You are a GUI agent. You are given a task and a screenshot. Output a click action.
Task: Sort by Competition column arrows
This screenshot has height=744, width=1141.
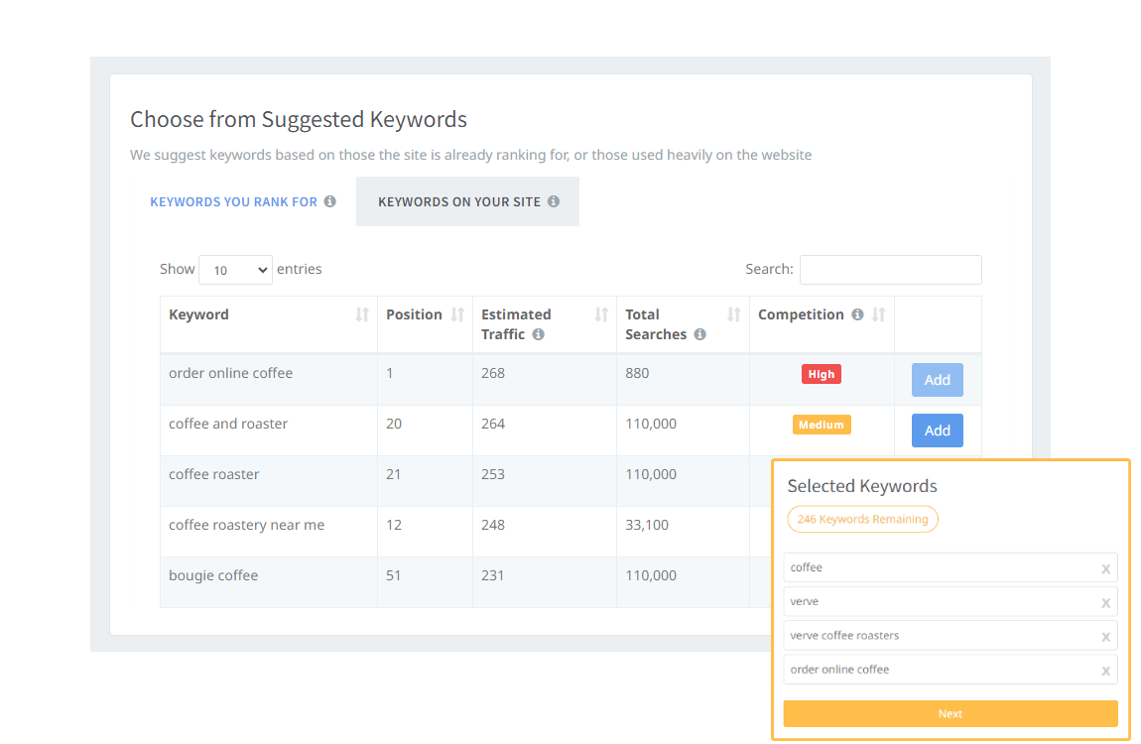click(x=879, y=314)
